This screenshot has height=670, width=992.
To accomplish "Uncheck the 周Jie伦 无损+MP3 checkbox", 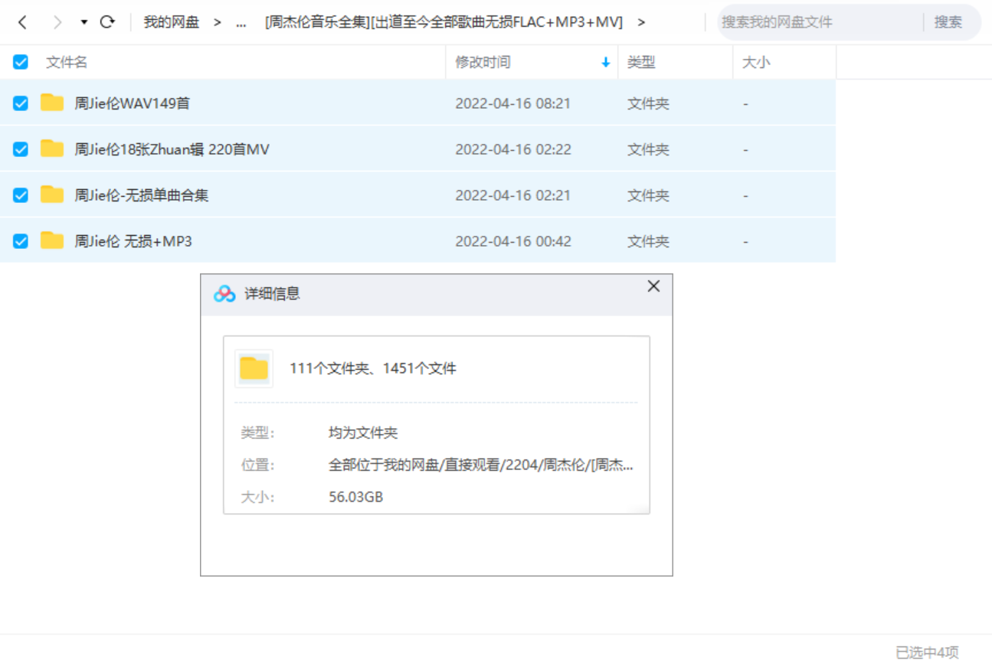I will tap(21, 241).
